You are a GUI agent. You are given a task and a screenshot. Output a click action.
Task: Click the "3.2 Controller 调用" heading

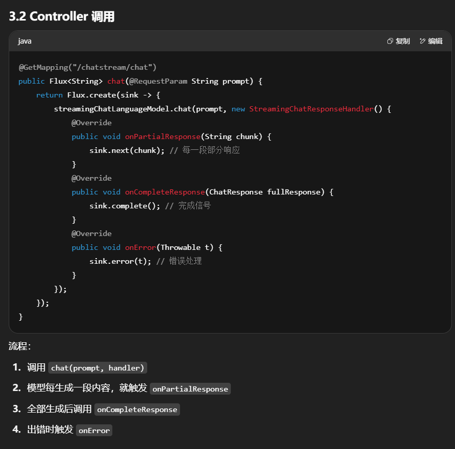[x=62, y=16]
